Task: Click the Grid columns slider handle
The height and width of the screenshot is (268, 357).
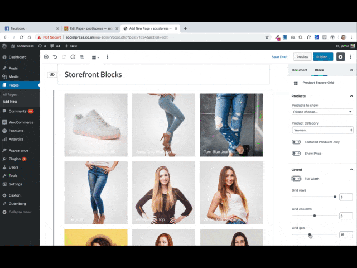Action: 315,216
